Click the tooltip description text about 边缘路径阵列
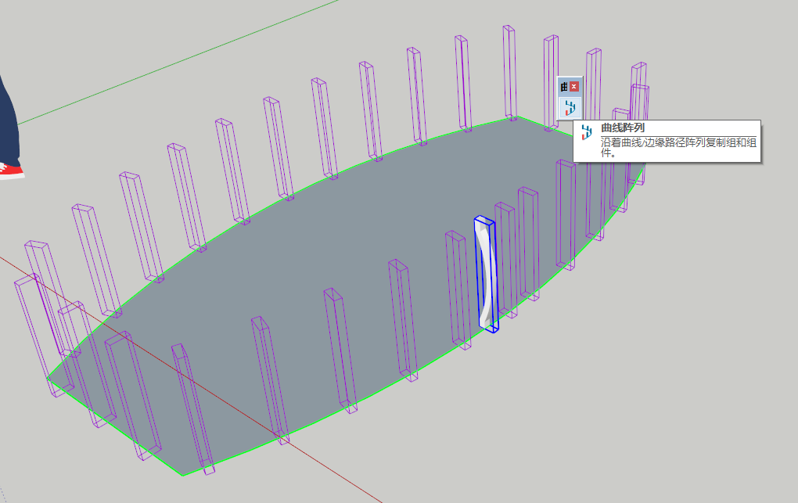This screenshot has width=798, height=503. click(x=678, y=148)
